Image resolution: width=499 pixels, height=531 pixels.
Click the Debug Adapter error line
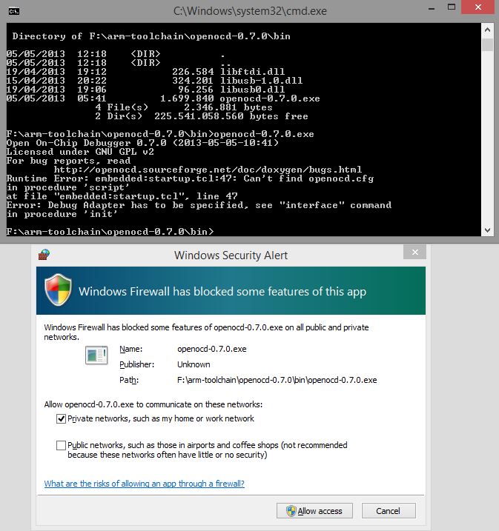tap(199, 205)
